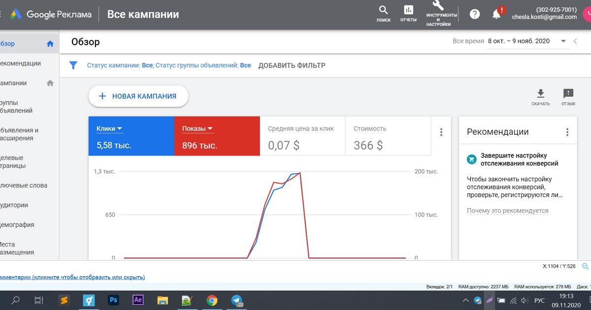
Task: Show hidden system tray icons
Action: [465, 300]
